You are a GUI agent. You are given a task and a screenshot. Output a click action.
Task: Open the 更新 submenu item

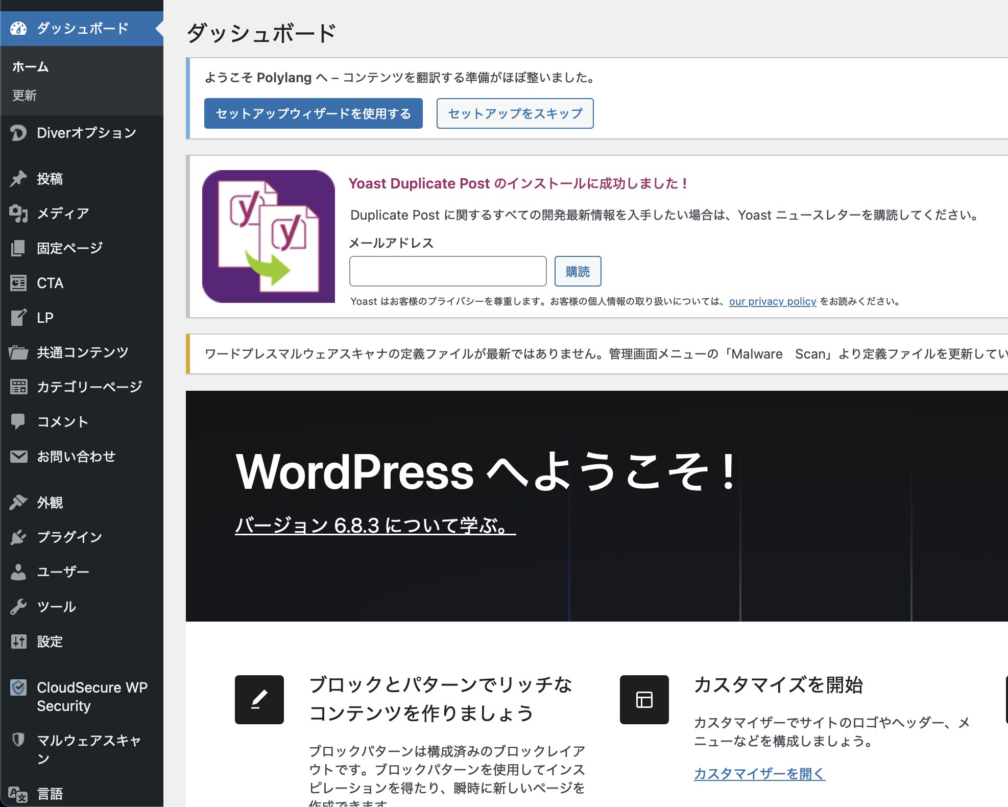coord(25,96)
